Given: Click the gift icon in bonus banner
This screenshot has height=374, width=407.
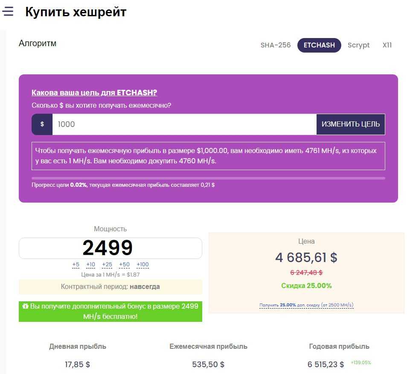Looking at the screenshot, I should click(25, 306).
